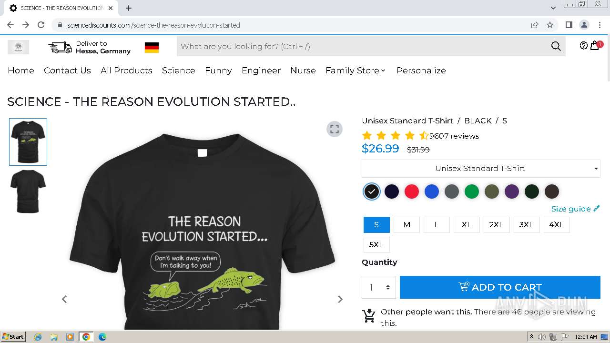Toggle the browser side panel
This screenshot has width=610, height=343.
click(x=569, y=25)
